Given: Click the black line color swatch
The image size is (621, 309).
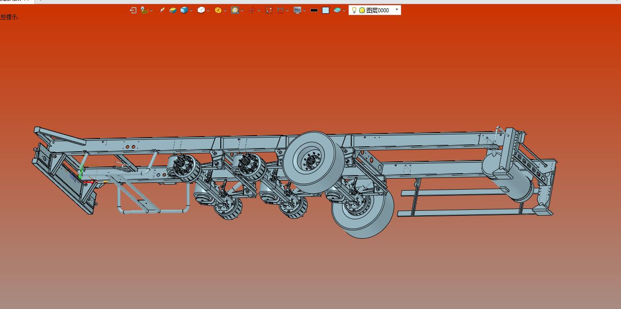Looking at the screenshot, I should (x=314, y=10).
